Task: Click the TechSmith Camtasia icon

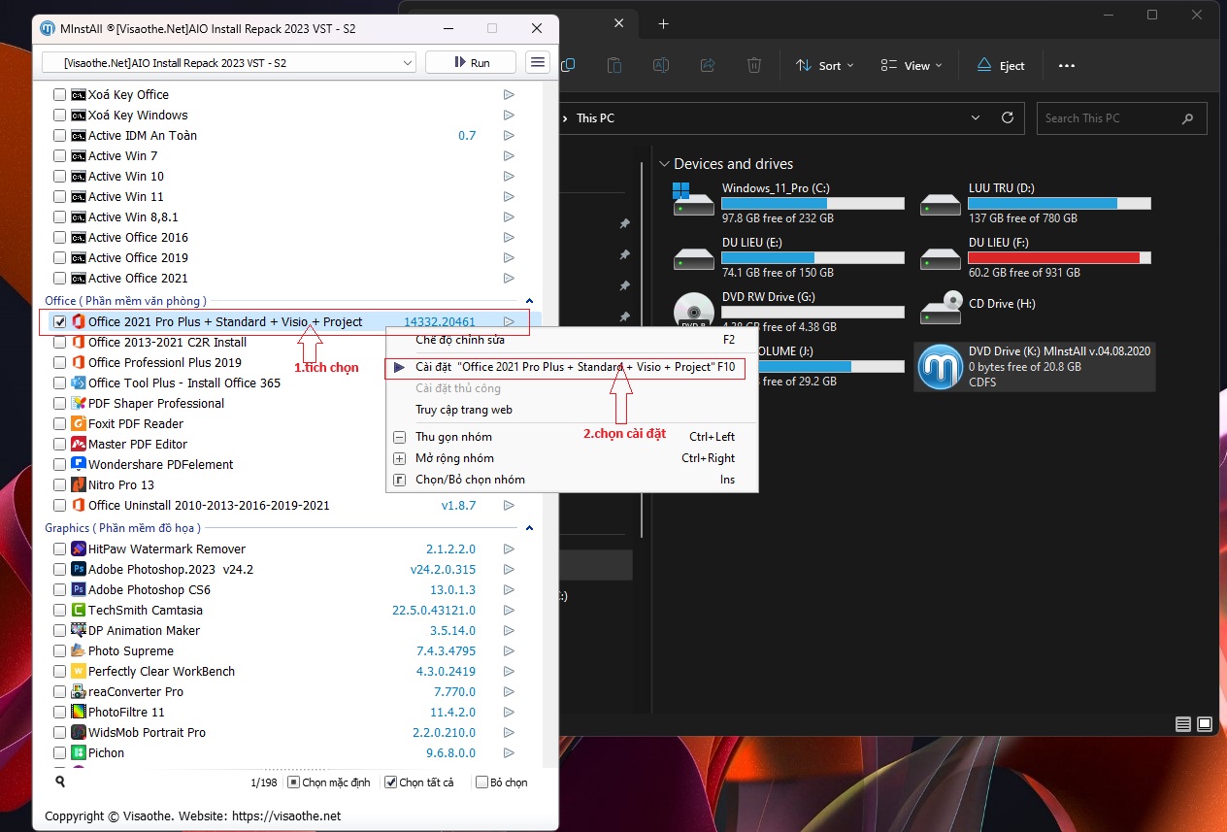Action: (79, 611)
